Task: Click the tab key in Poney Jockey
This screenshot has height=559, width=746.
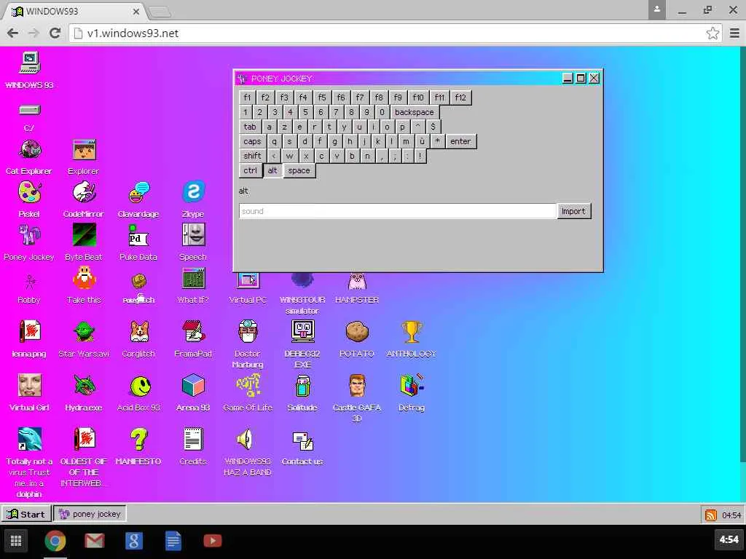Action: [x=250, y=127]
